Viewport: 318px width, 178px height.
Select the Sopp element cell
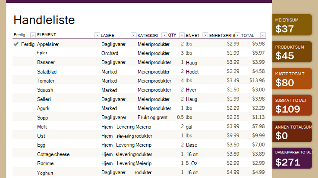(42, 118)
